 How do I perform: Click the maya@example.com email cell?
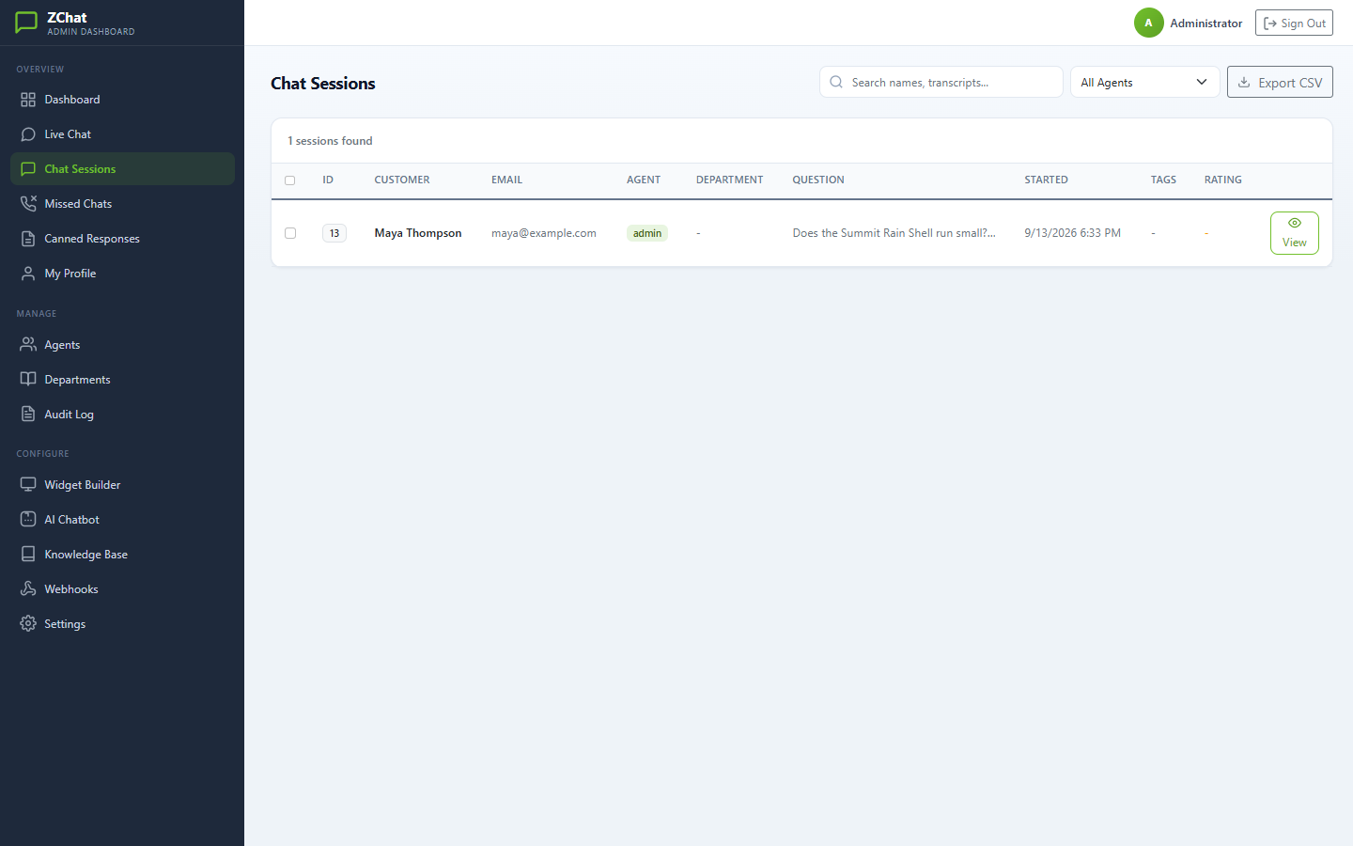544,233
